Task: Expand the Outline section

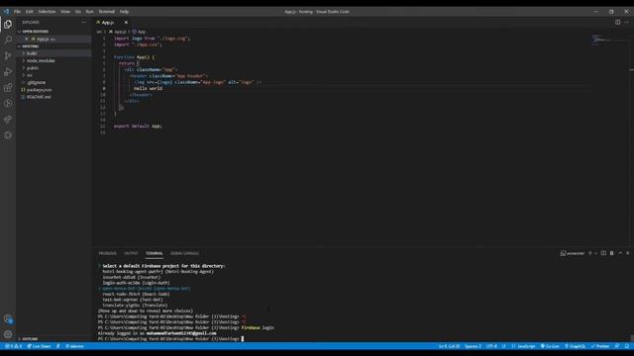Action: coord(29,338)
